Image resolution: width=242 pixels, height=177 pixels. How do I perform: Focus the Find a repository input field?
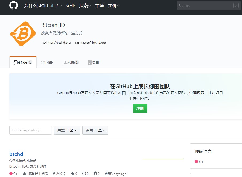pyautogui.click(x=30, y=130)
